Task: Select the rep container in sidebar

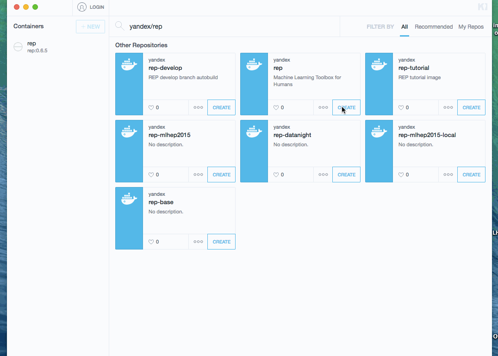Action: point(58,47)
